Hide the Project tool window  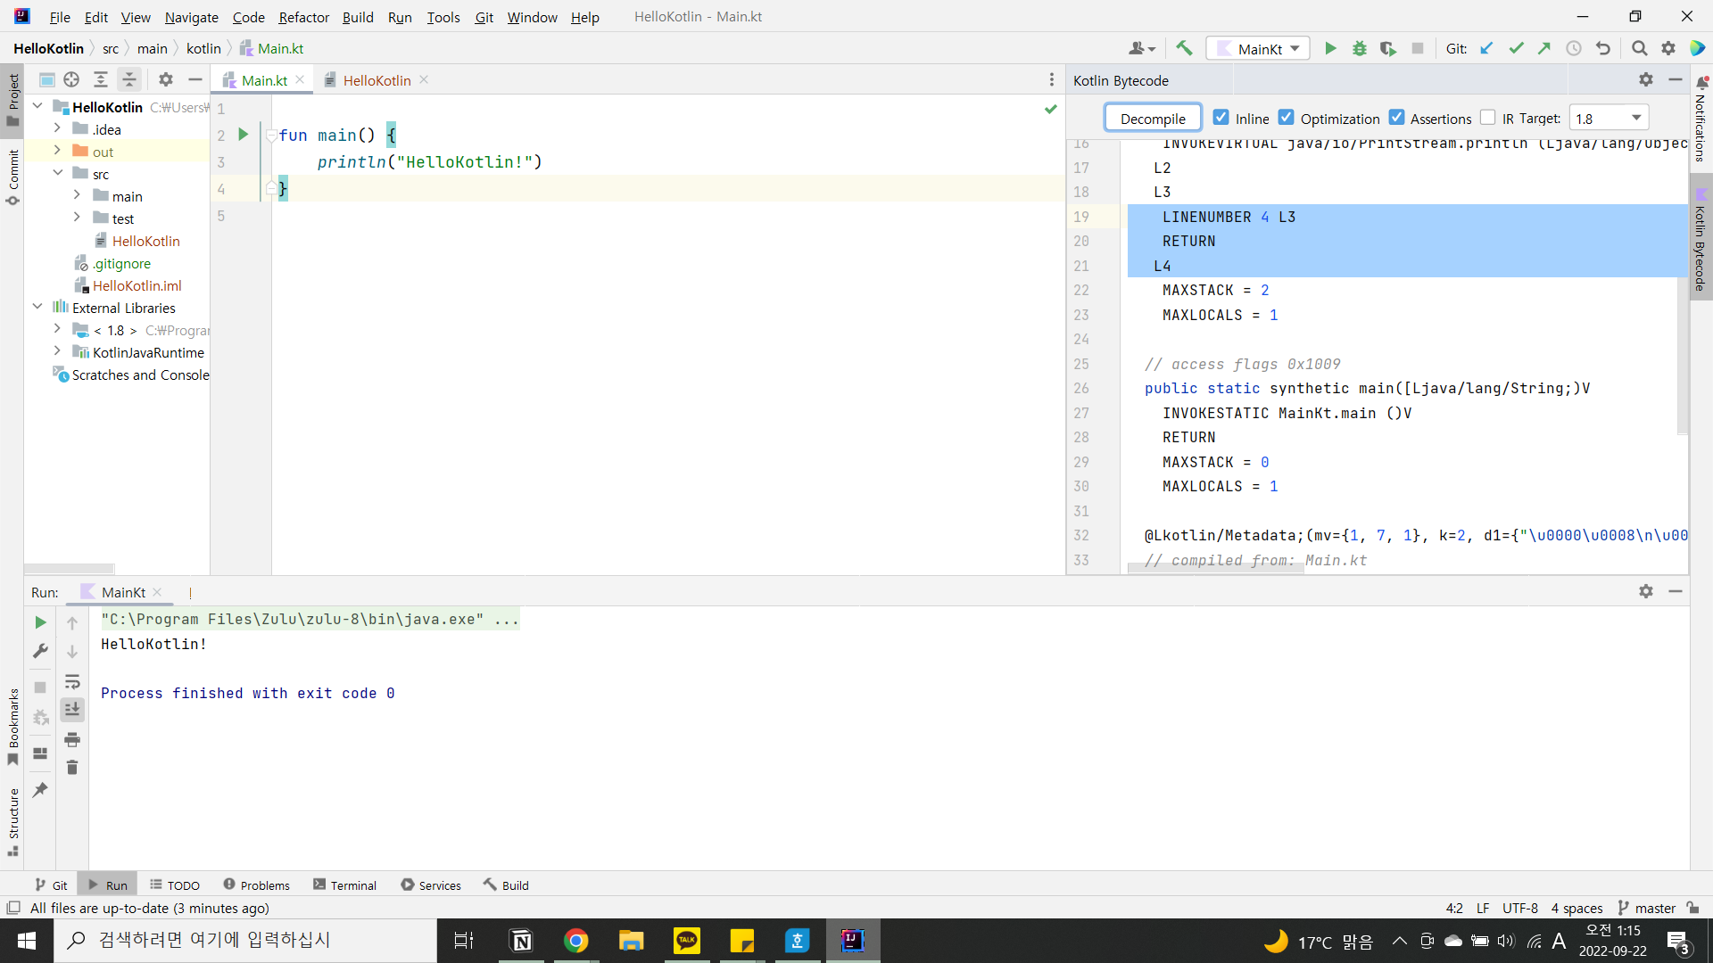point(194,79)
